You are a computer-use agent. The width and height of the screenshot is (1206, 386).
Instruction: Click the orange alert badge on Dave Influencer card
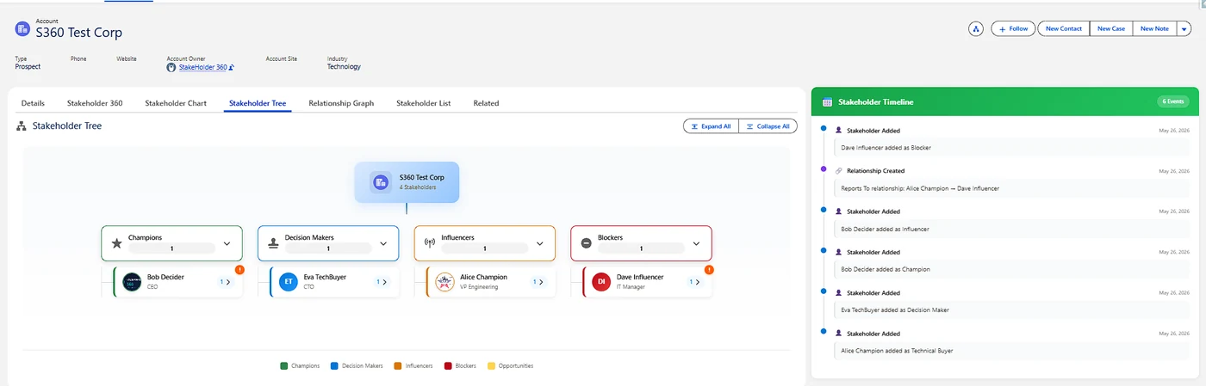709,270
